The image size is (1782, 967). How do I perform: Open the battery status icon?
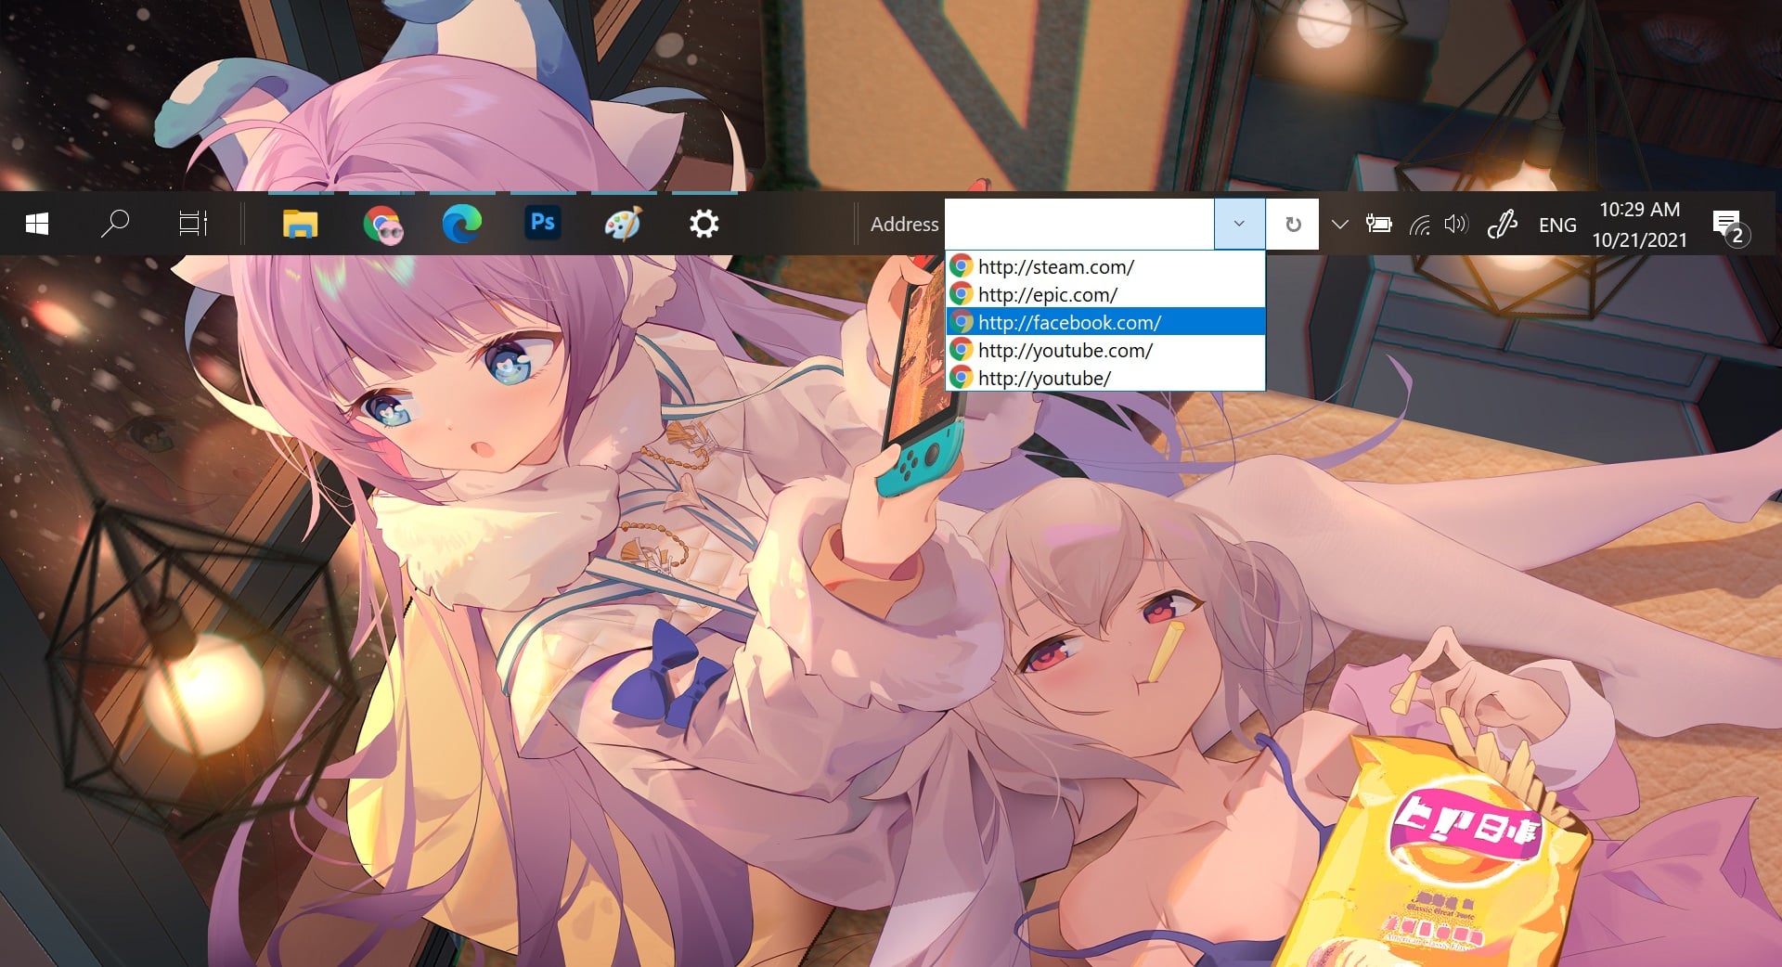(x=1378, y=224)
